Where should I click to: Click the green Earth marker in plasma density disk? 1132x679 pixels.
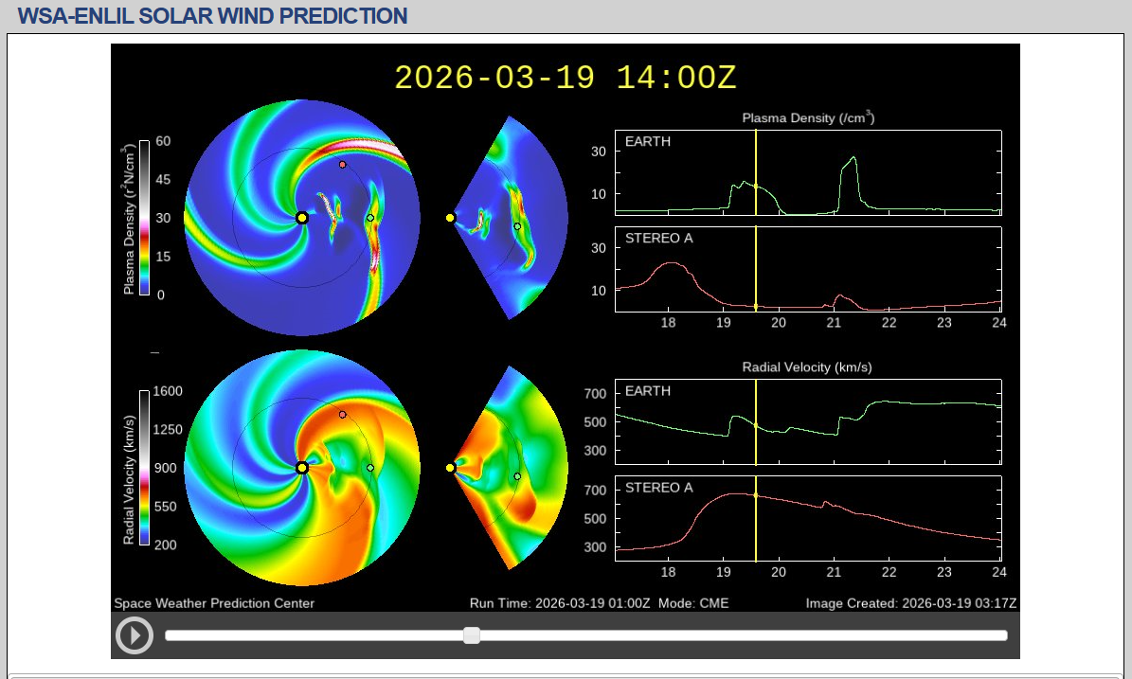[x=370, y=218]
